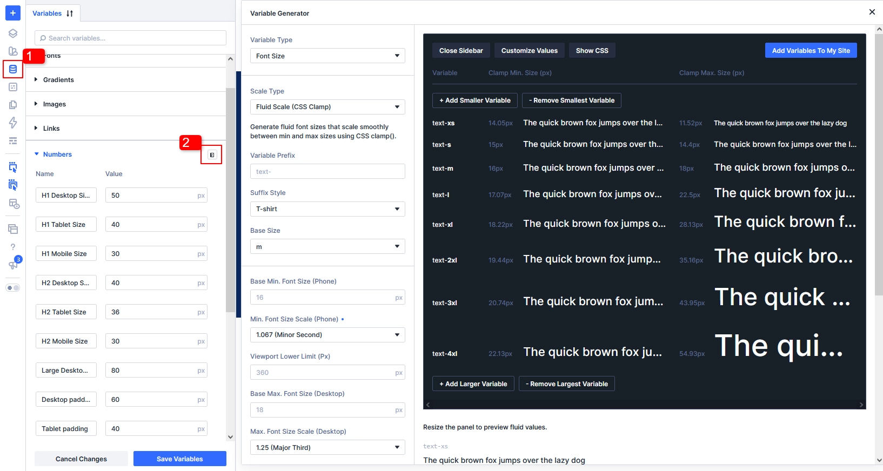Click the Base Max. Font Size (Desktop) field
This screenshot has height=471, width=883.
pos(327,410)
